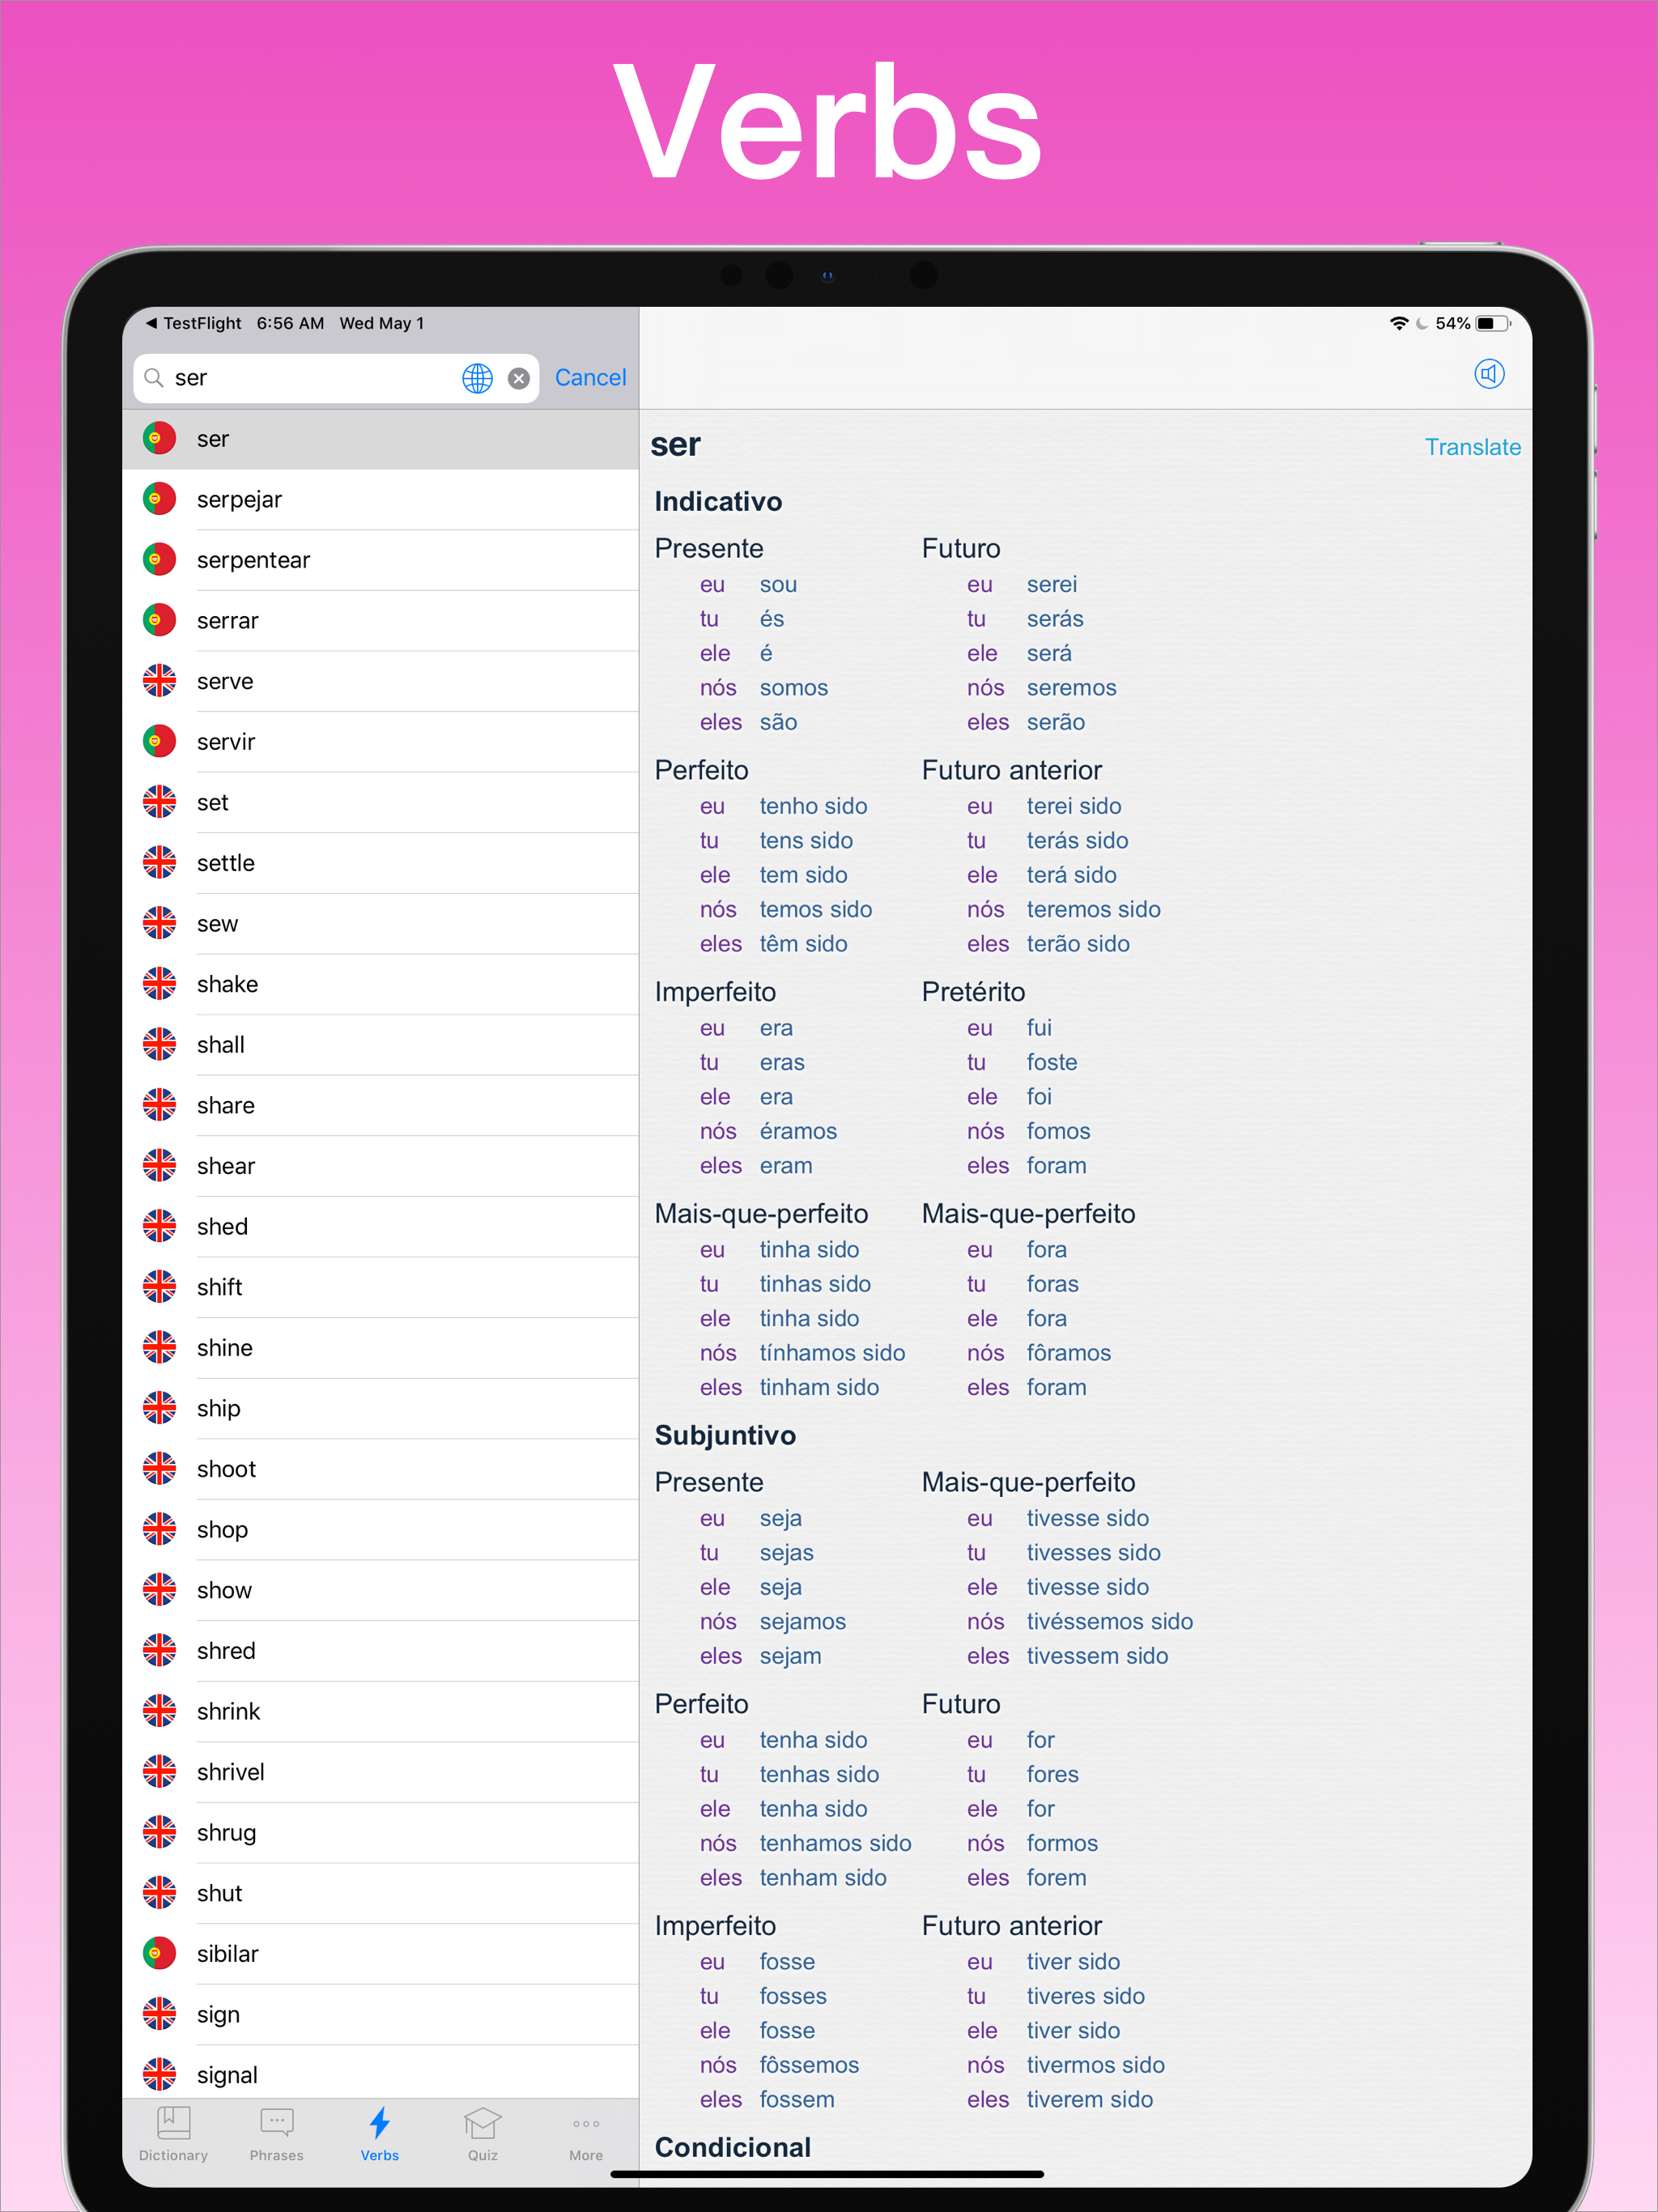Open the Translate link for ser

coord(1472,447)
